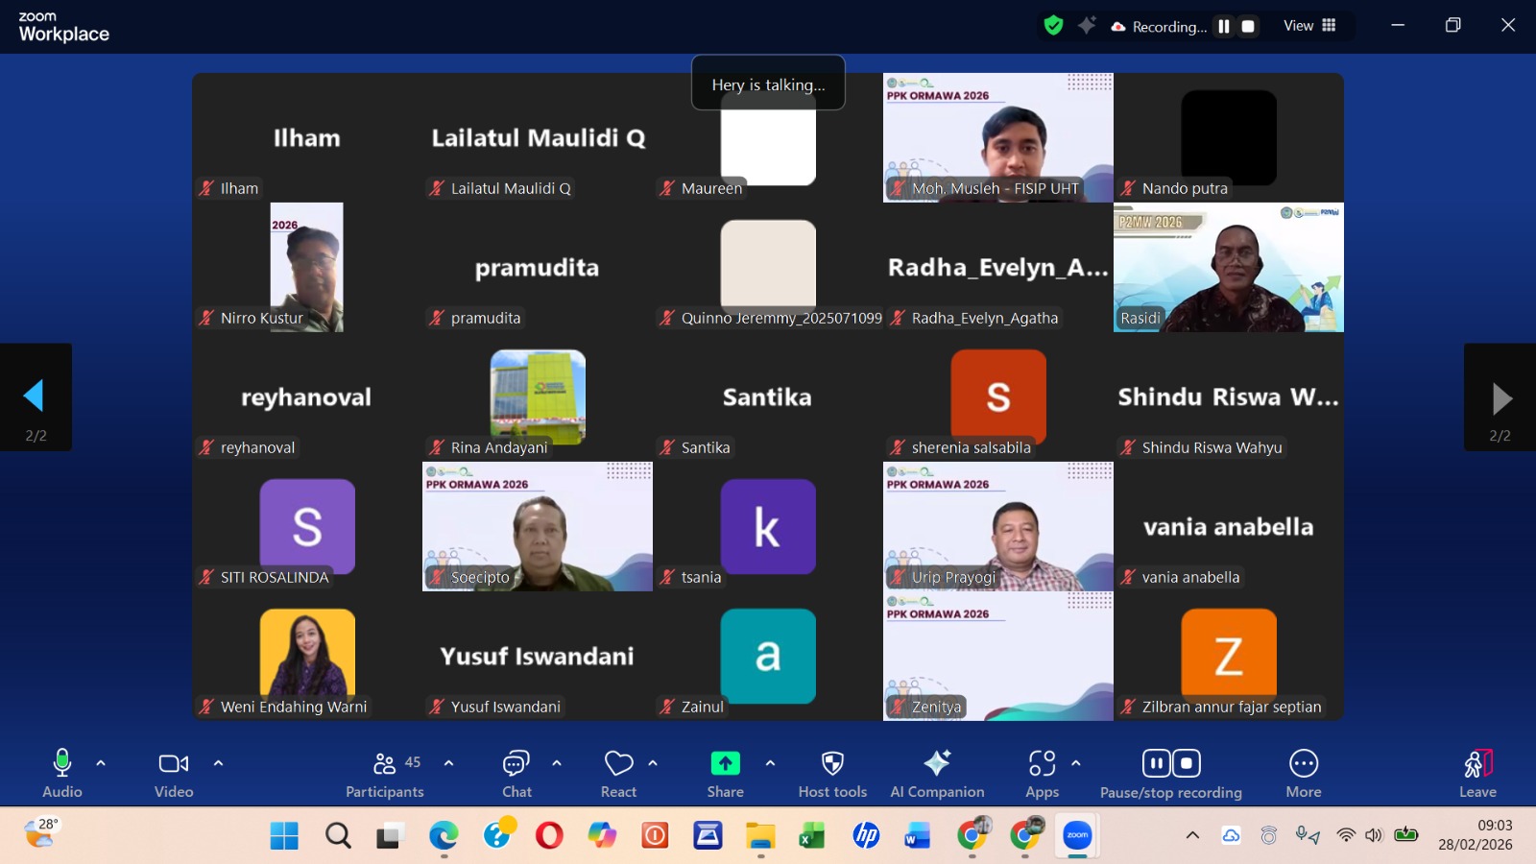Open the Chat panel
The image size is (1536, 864).
click(516, 772)
